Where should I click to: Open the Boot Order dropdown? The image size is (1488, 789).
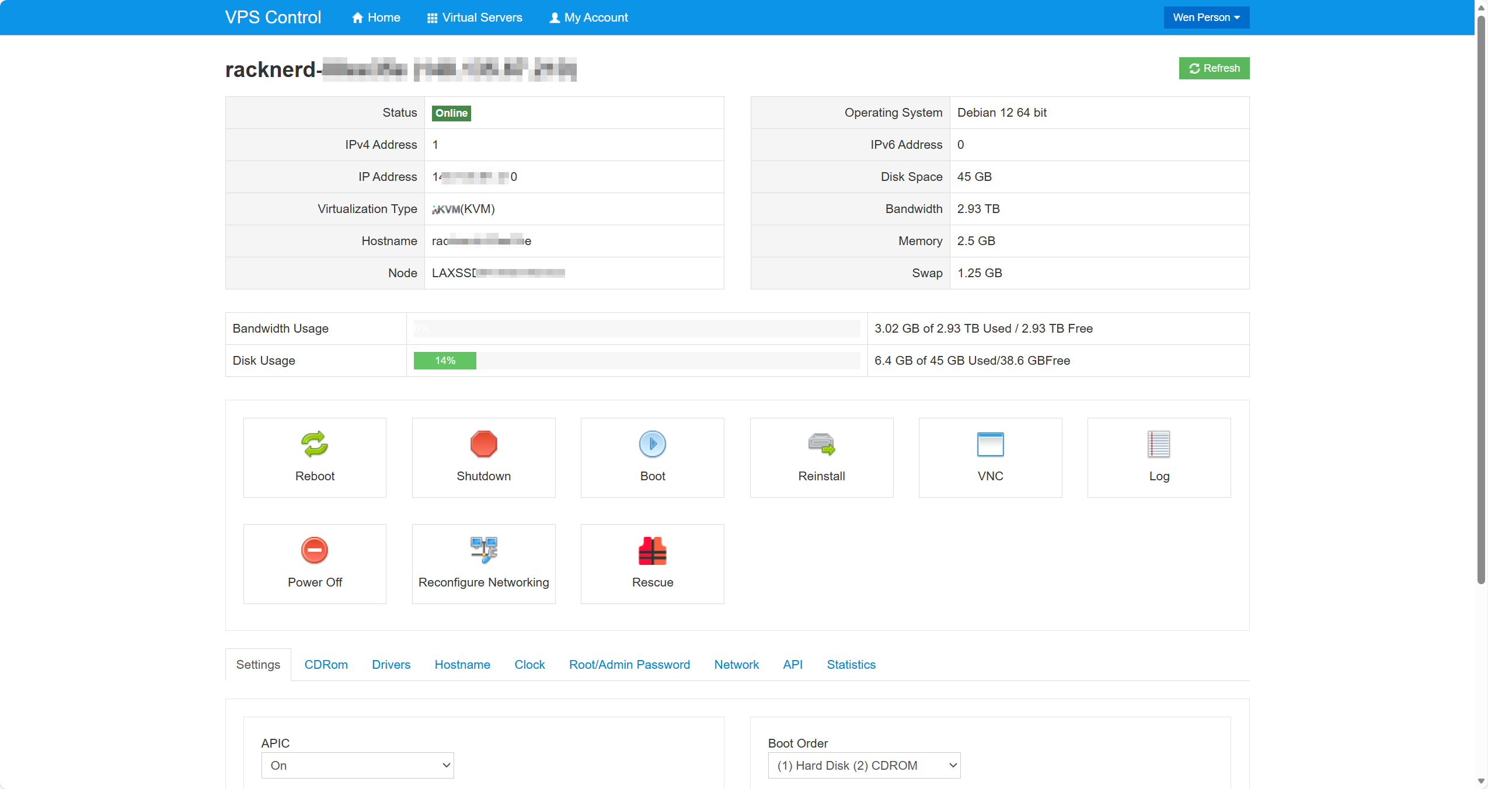coord(864,765)
